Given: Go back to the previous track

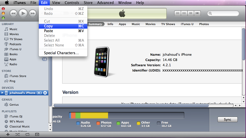Looking at the screenshot, I should pos(13,13).
